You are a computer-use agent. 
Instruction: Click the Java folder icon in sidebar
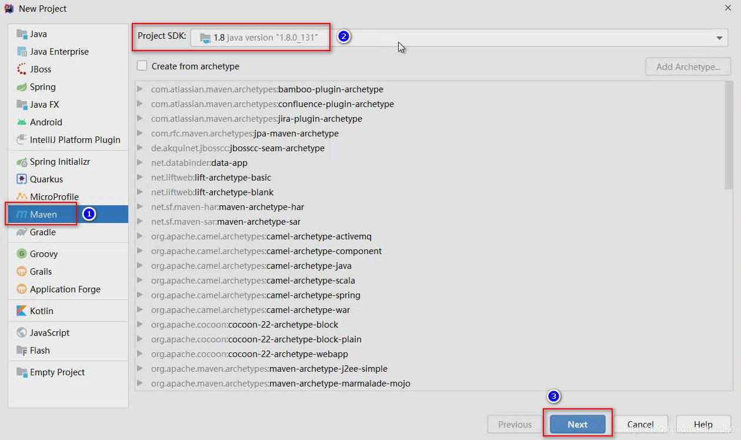click(22, 34)
